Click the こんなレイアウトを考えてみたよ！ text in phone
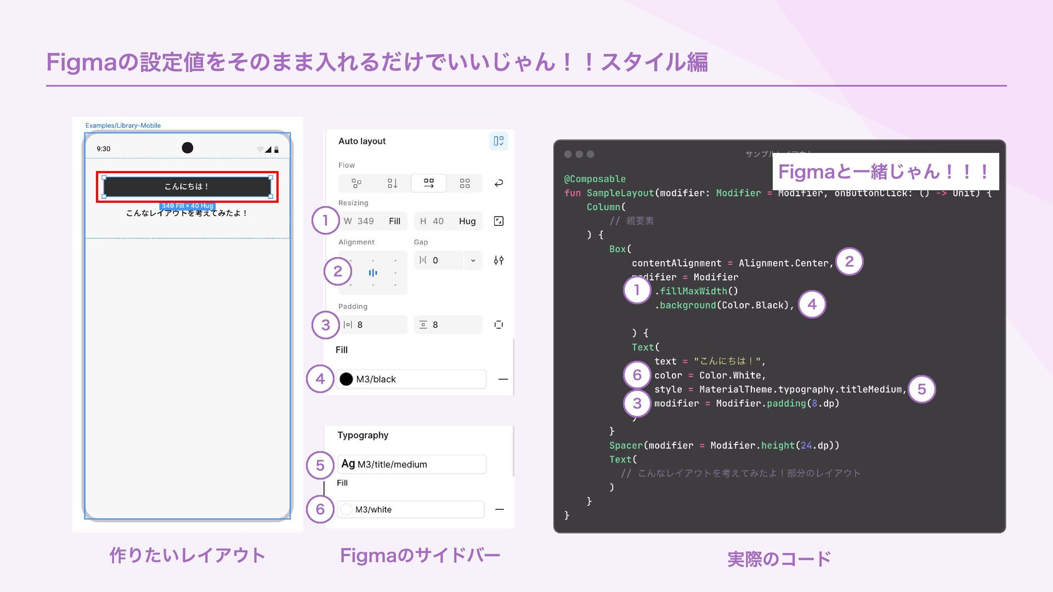Image resolution: width=1053 pixels, height=592 pixels. 187,213
